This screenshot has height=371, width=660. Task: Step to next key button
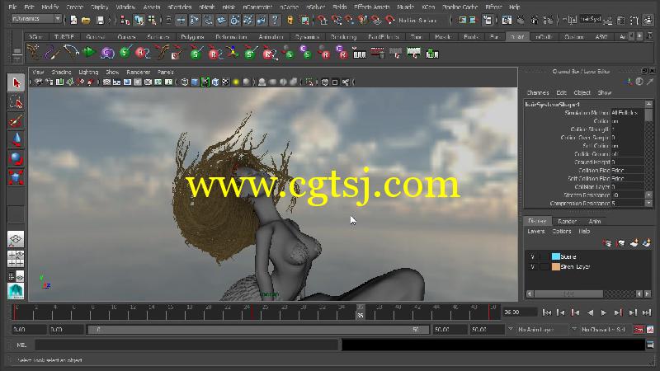[x=618, y=312]
